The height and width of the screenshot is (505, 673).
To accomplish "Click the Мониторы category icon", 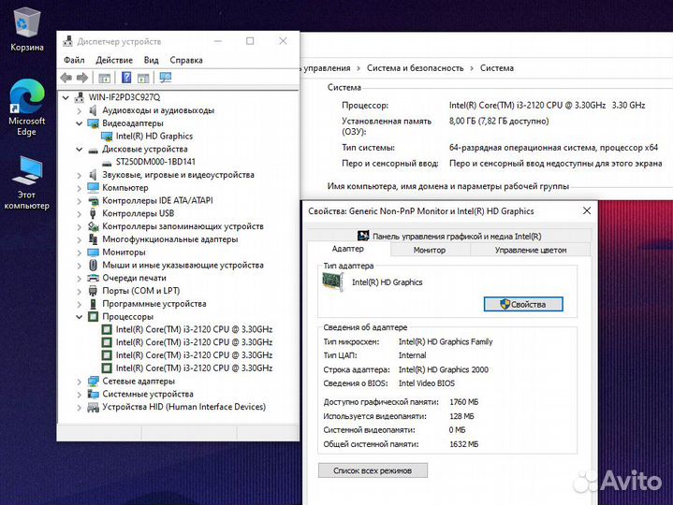I will pyautogui.click(x=94, y=252).
